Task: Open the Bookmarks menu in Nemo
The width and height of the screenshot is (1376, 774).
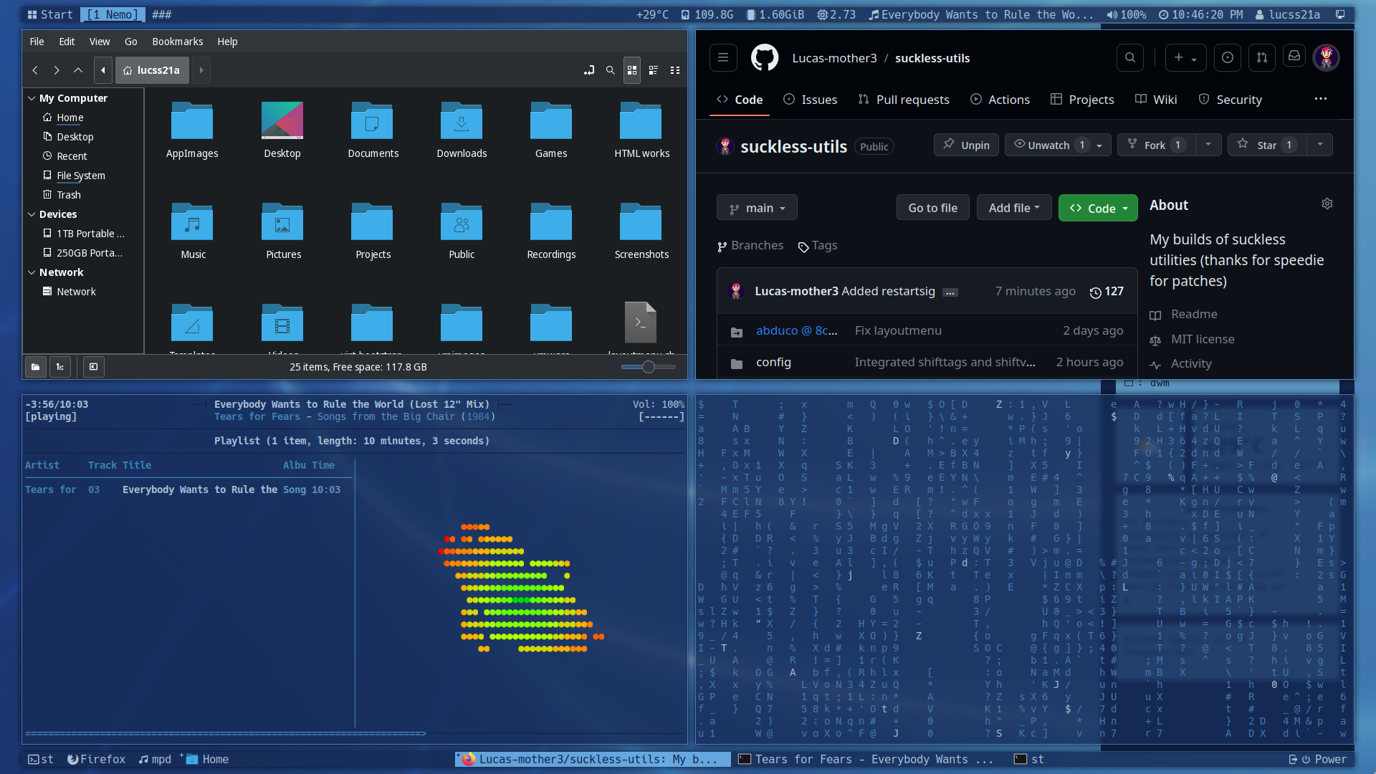Action: point(178,42)
